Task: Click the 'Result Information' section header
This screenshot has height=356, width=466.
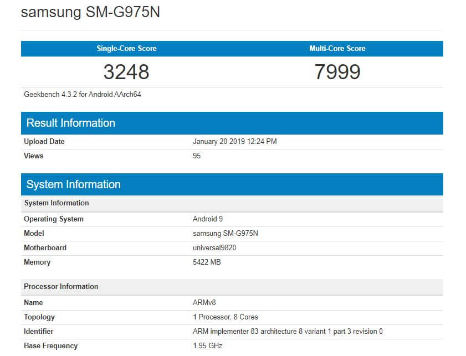Action: (x=232, y=123)
